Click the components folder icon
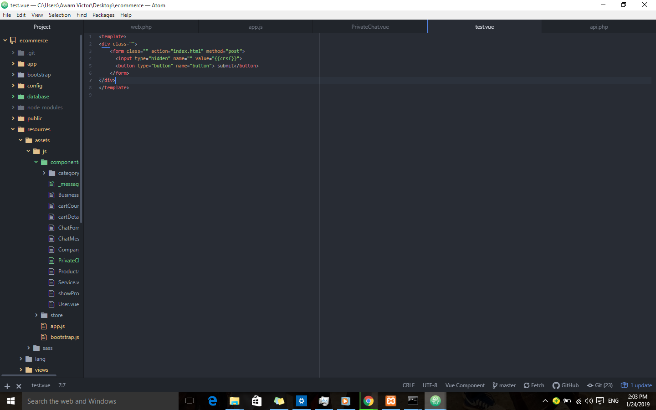656x410 pixels. [44, 162]
